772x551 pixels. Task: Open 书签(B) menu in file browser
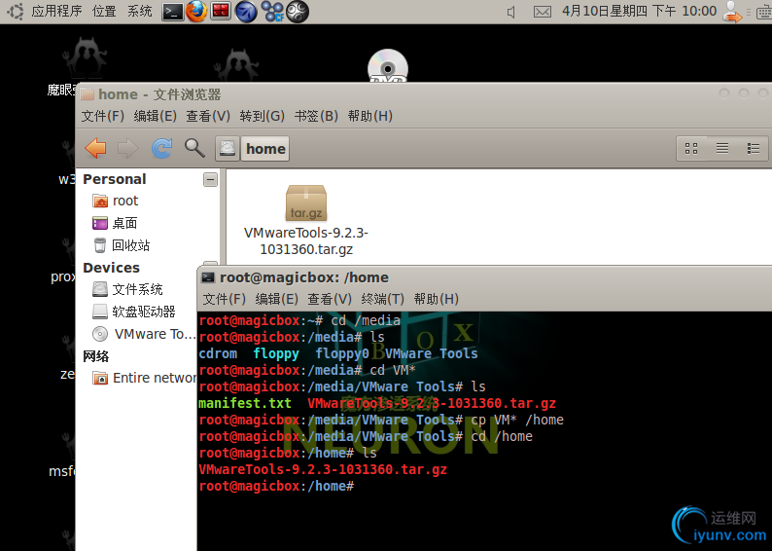(x=316, y=116)
